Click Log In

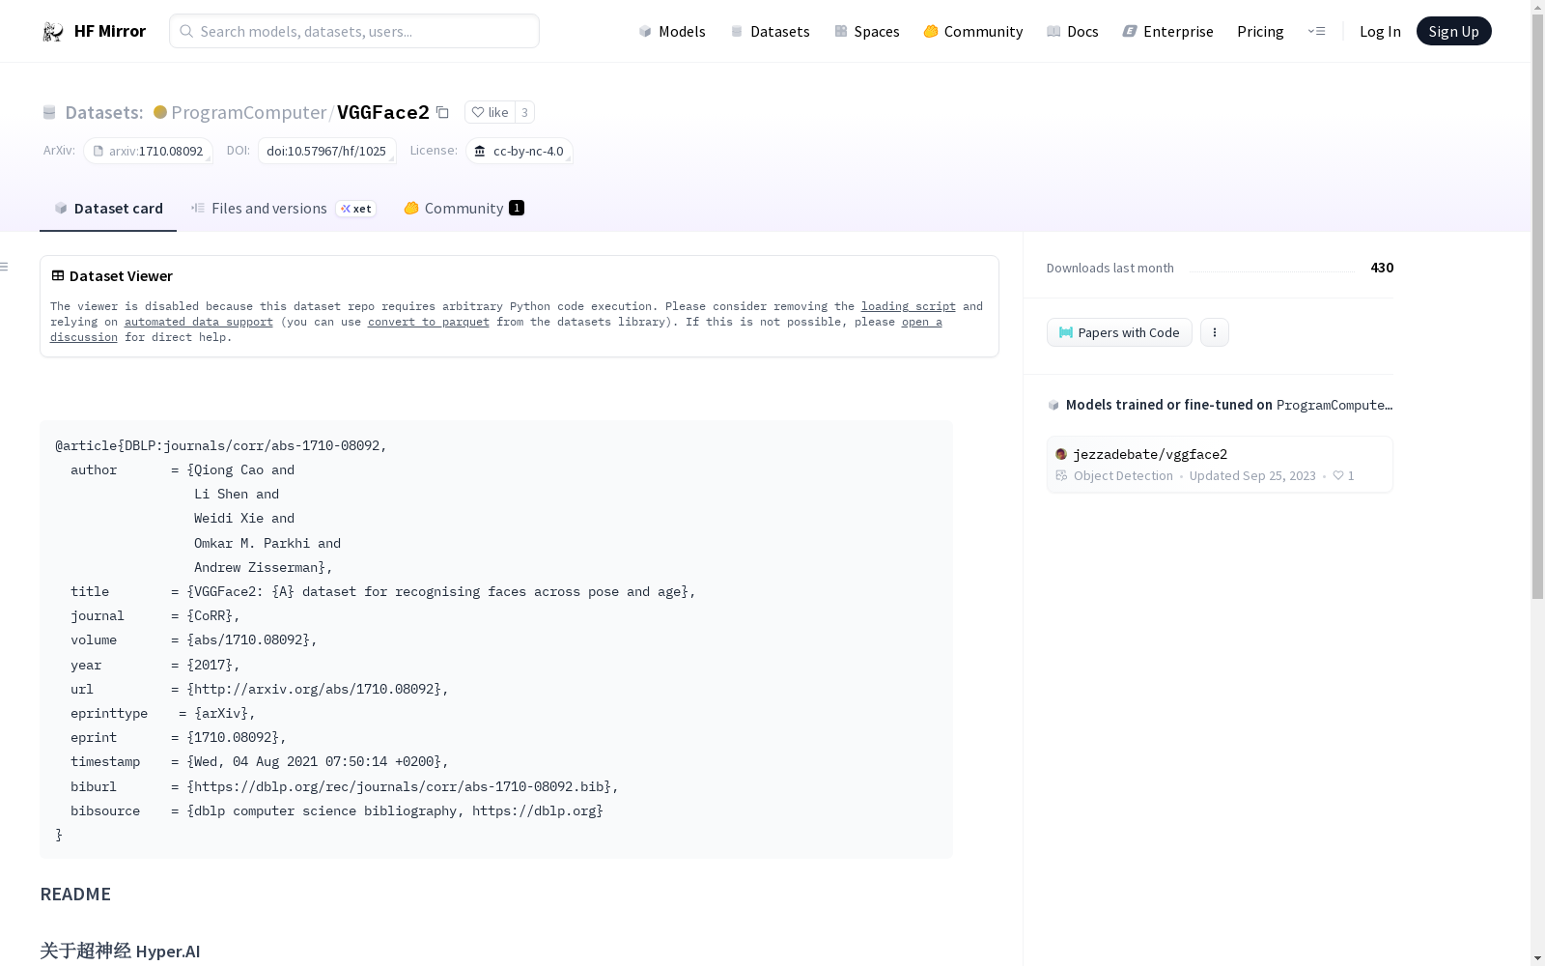[x=1380, y=31]
